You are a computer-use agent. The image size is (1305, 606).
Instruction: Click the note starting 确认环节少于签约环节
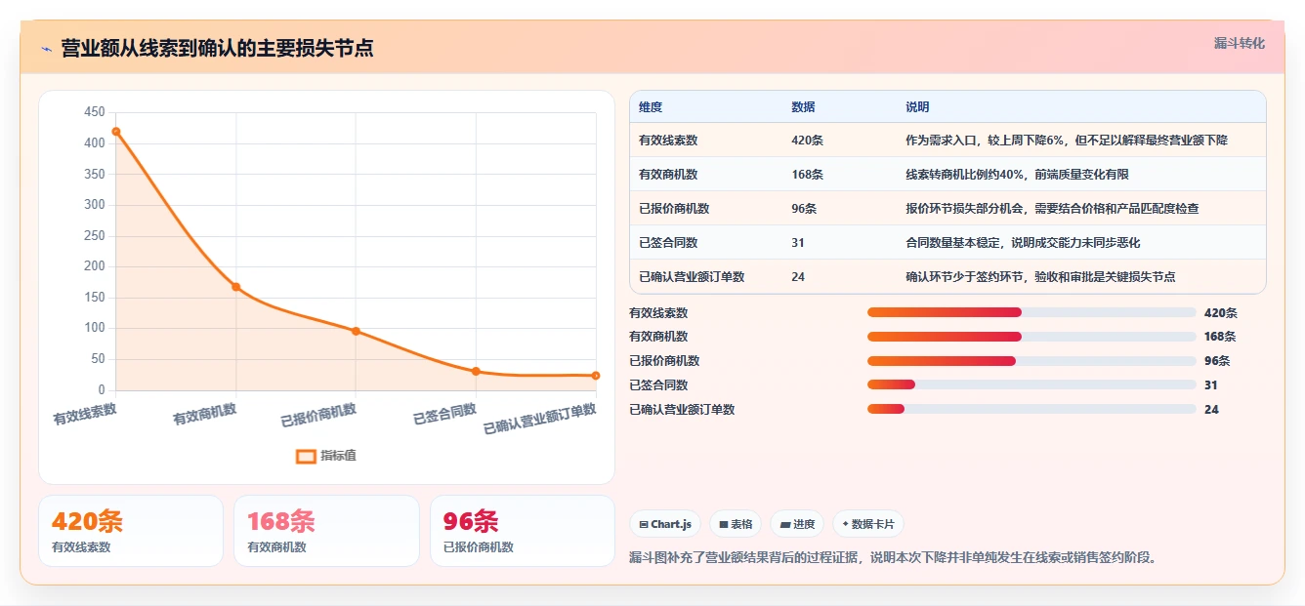pyautogui.click(x=1040, y=277)
